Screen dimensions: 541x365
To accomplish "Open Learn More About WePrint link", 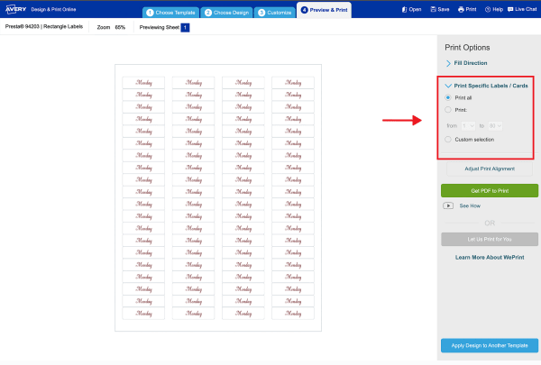I will coord(489,257).
